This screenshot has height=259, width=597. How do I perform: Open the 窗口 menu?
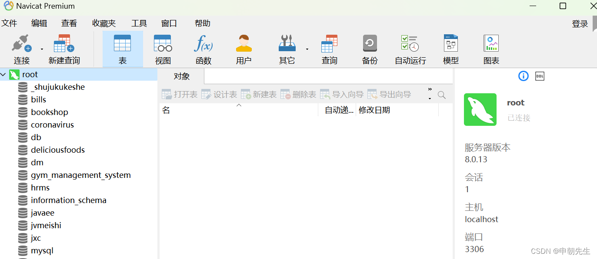(x=169, y=23)
